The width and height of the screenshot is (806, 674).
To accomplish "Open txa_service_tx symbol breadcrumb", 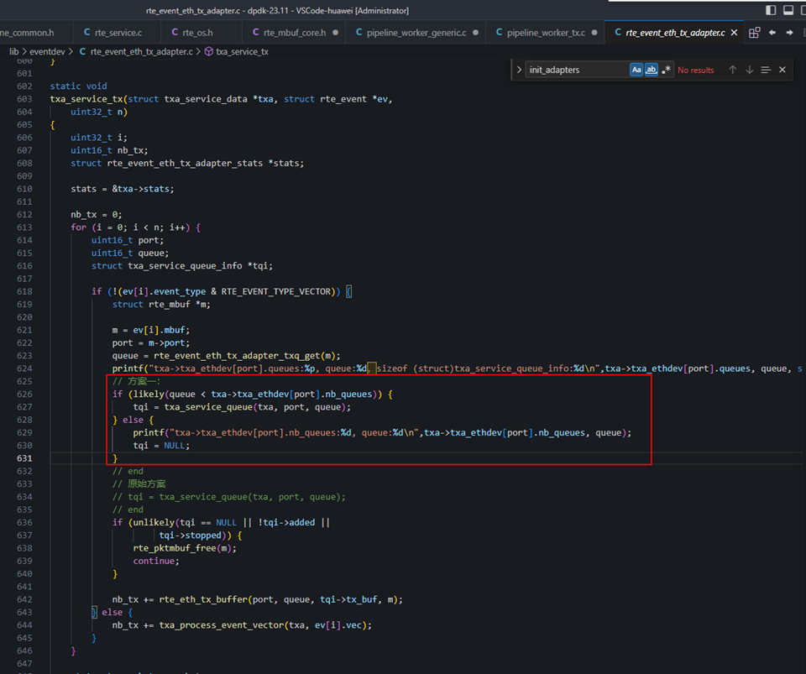I will click(x=242, y=51).
